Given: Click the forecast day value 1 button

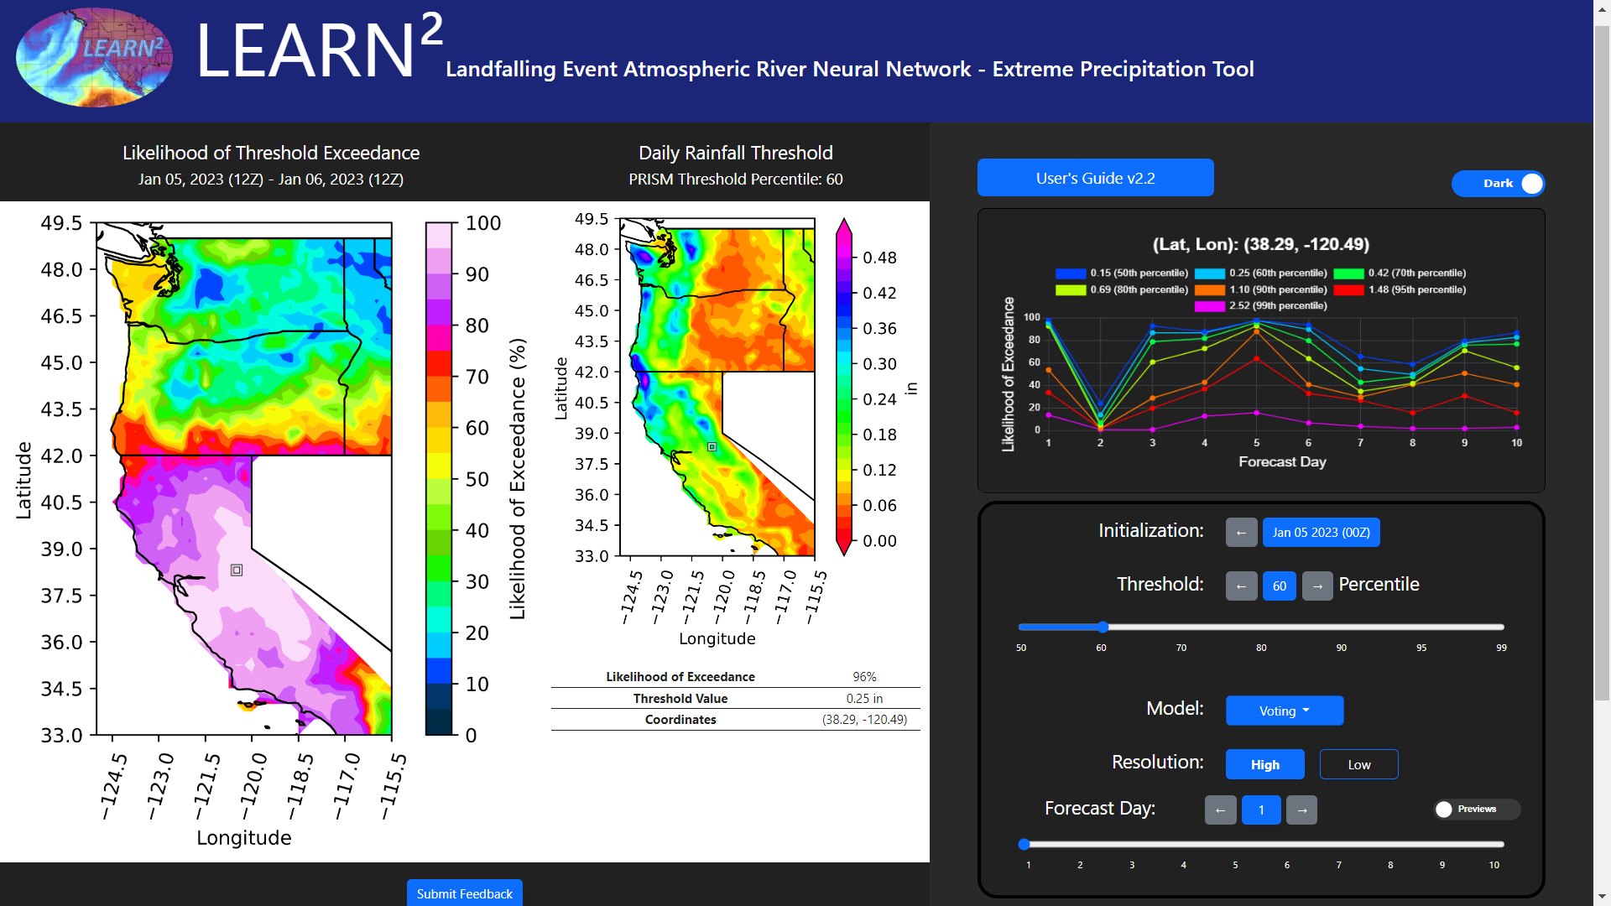Looking at the screenshot, I should click(1261, 810).
